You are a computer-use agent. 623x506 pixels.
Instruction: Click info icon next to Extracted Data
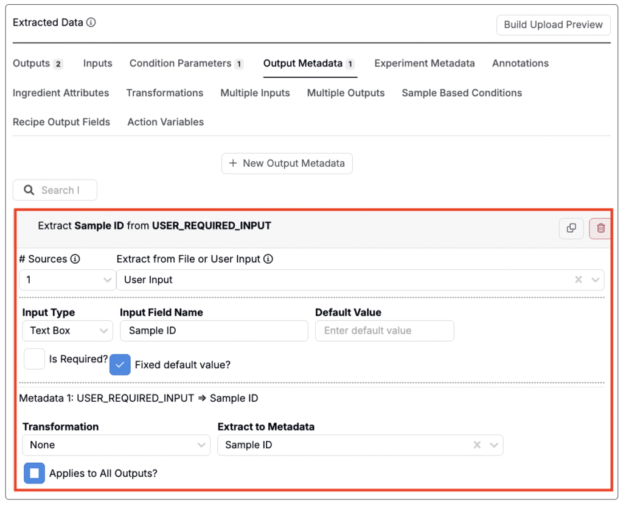(x=91, y=23)
